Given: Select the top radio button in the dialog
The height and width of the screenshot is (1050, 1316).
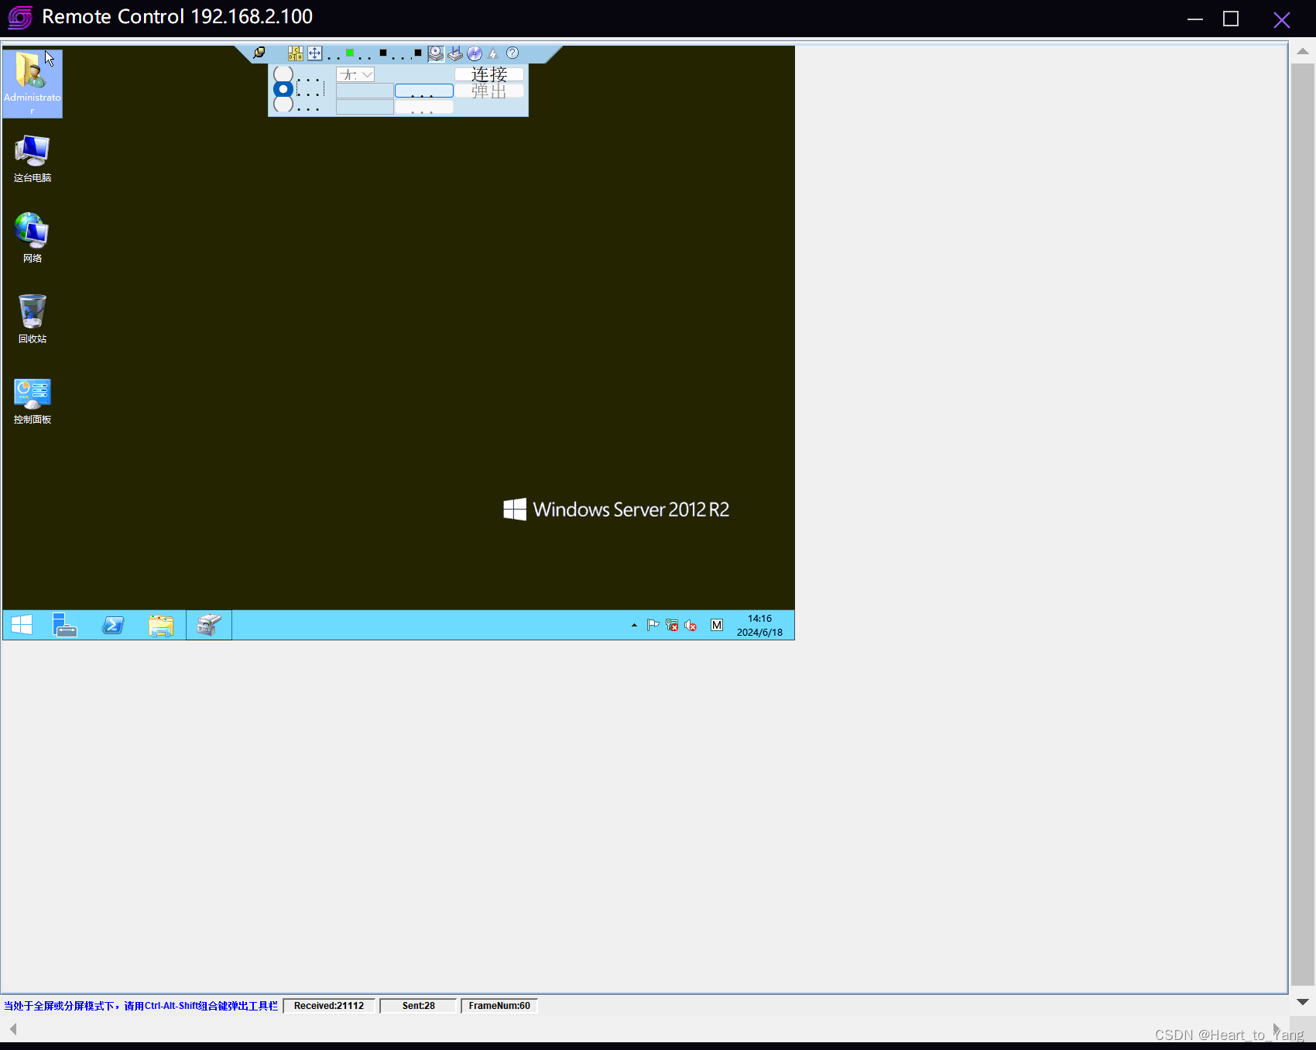Looking at the screenshot, I should click(283, 74).
